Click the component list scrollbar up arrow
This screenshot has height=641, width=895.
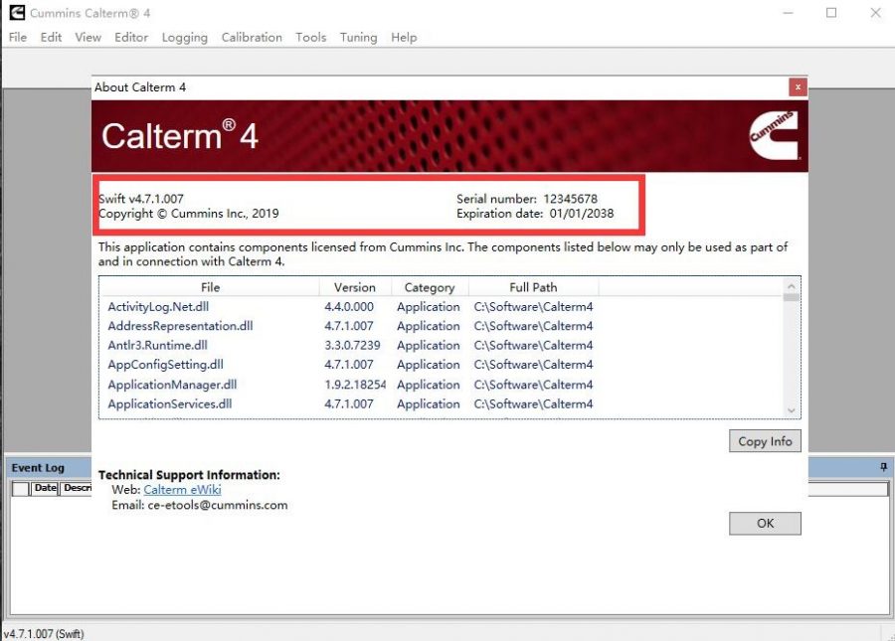(792, 286)
